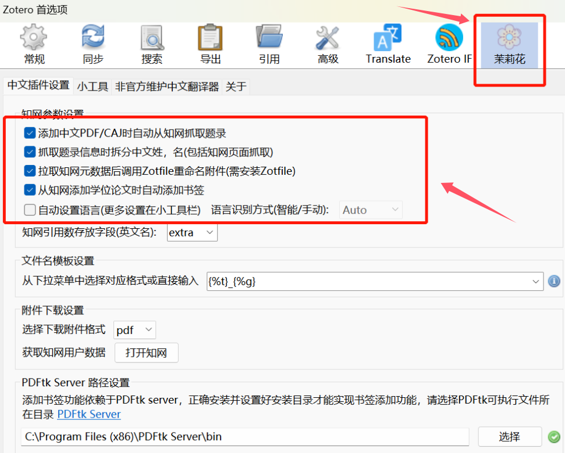Switch to the 非官方维护中文翻译器 tab

coord(167,87)
